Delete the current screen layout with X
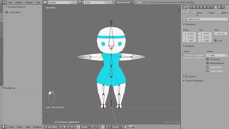The height and width of the screenshot is (129, 229). coord(75,3)
